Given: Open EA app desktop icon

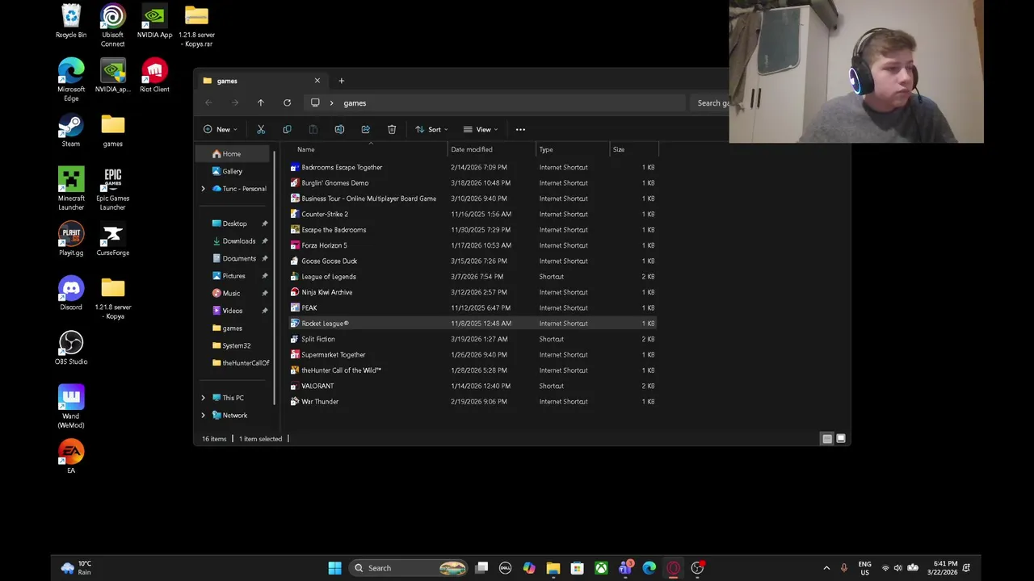Looking at the screenshot, I should click(71, 457).
